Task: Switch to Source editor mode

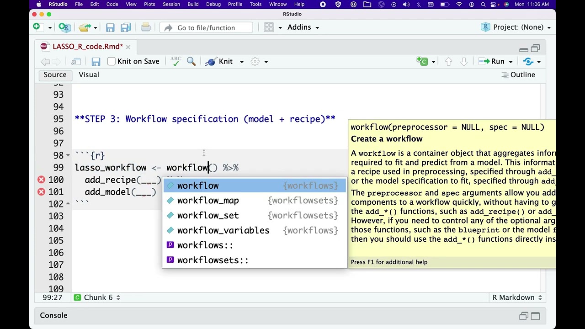Action: tap(55, 75)
